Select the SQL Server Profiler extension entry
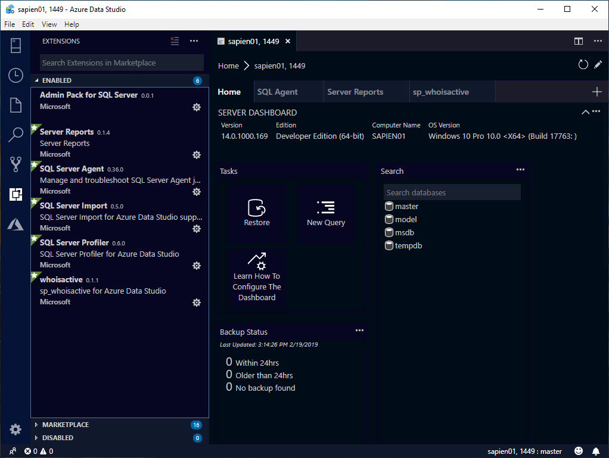Screen dimensions: 609x458 point(120,254)
